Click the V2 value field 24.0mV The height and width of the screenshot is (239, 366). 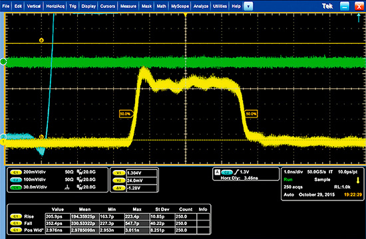(x=142, y=181)
